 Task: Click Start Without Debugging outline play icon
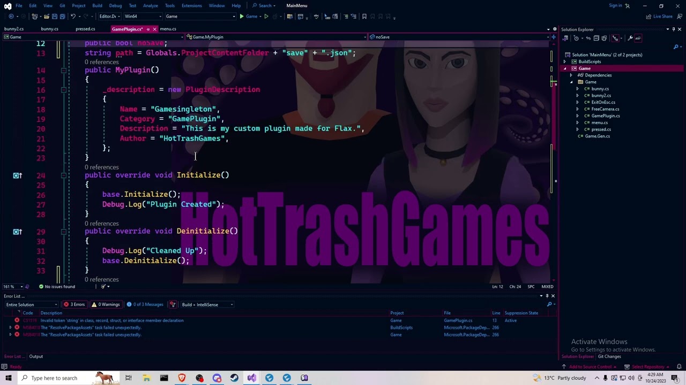coord(266,16)
